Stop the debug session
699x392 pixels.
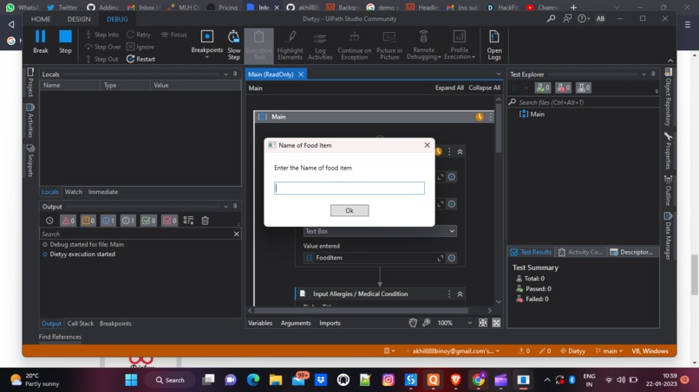[x=65, y=42]
